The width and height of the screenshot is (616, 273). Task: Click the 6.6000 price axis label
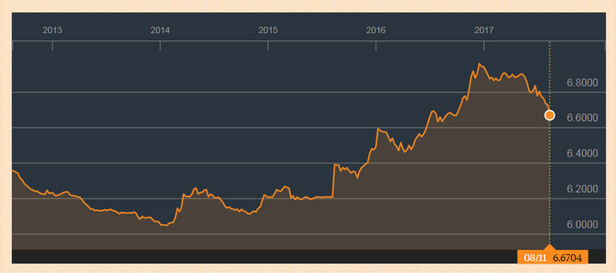[x=582, y=118]
